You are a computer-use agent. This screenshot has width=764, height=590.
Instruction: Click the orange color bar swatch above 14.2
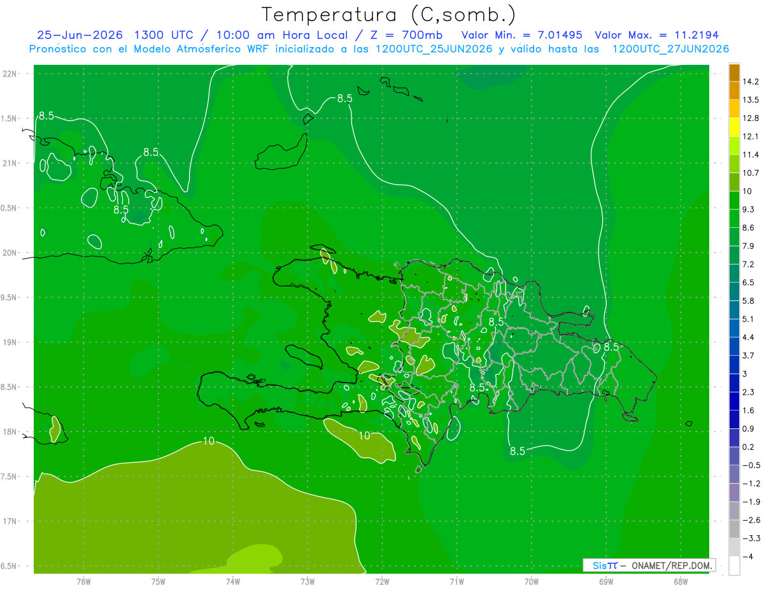pos(734,73)
